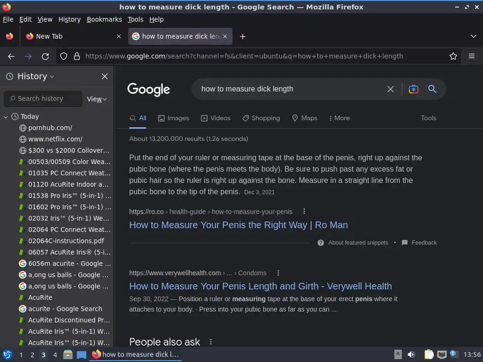Click the Feedback flag icon
483x362 pixels.
tap(405, 243)
